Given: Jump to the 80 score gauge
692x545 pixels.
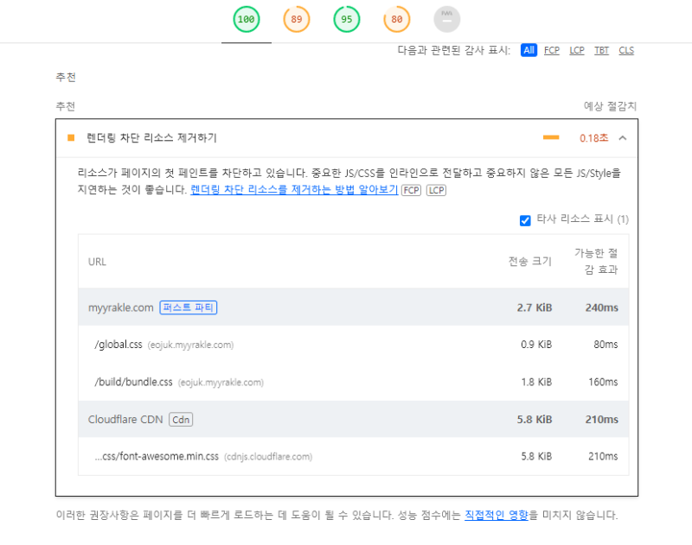Looking at the screenshot, I should pos(397,19).
